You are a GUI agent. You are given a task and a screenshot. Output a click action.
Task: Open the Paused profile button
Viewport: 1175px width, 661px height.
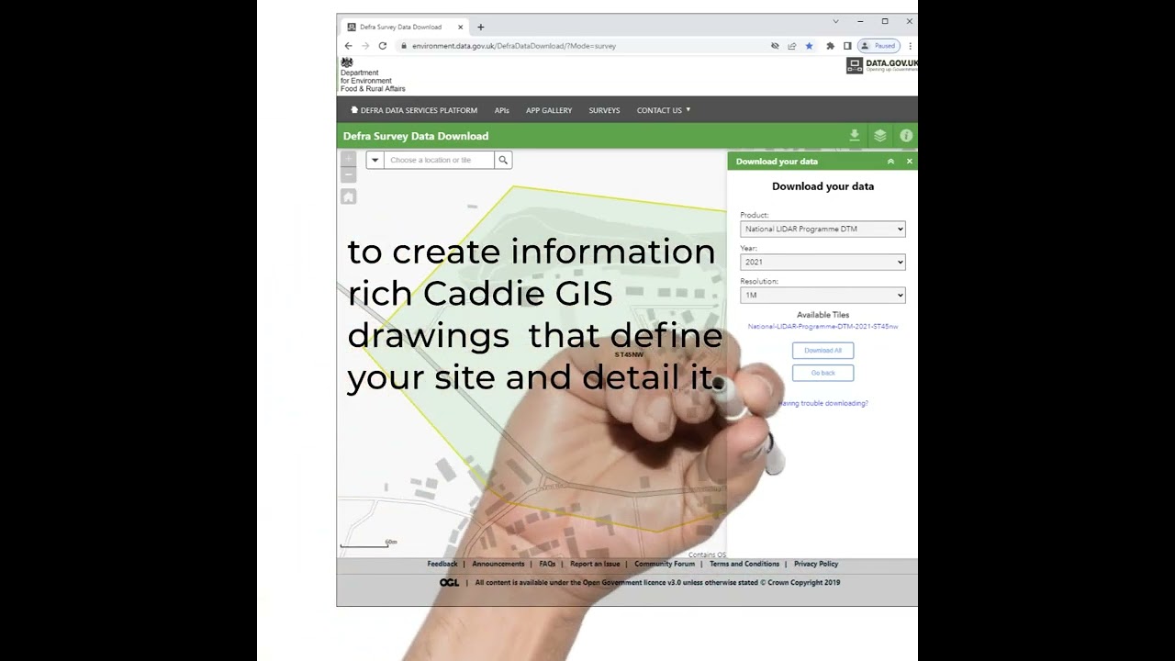[x=878, y=46]
